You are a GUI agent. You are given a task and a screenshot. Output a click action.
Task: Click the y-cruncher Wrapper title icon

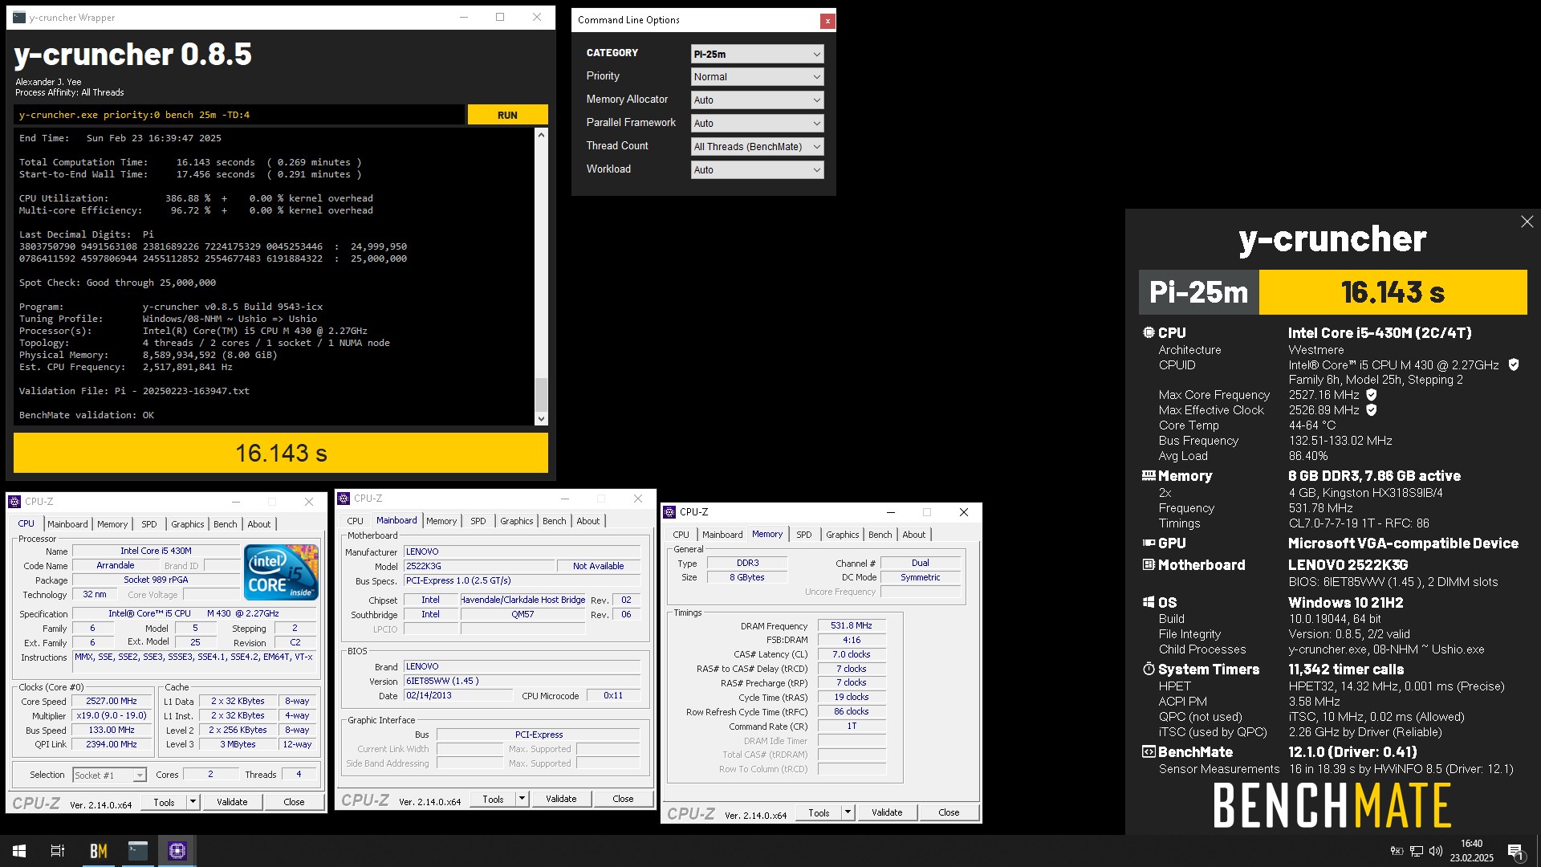[19, 17]
